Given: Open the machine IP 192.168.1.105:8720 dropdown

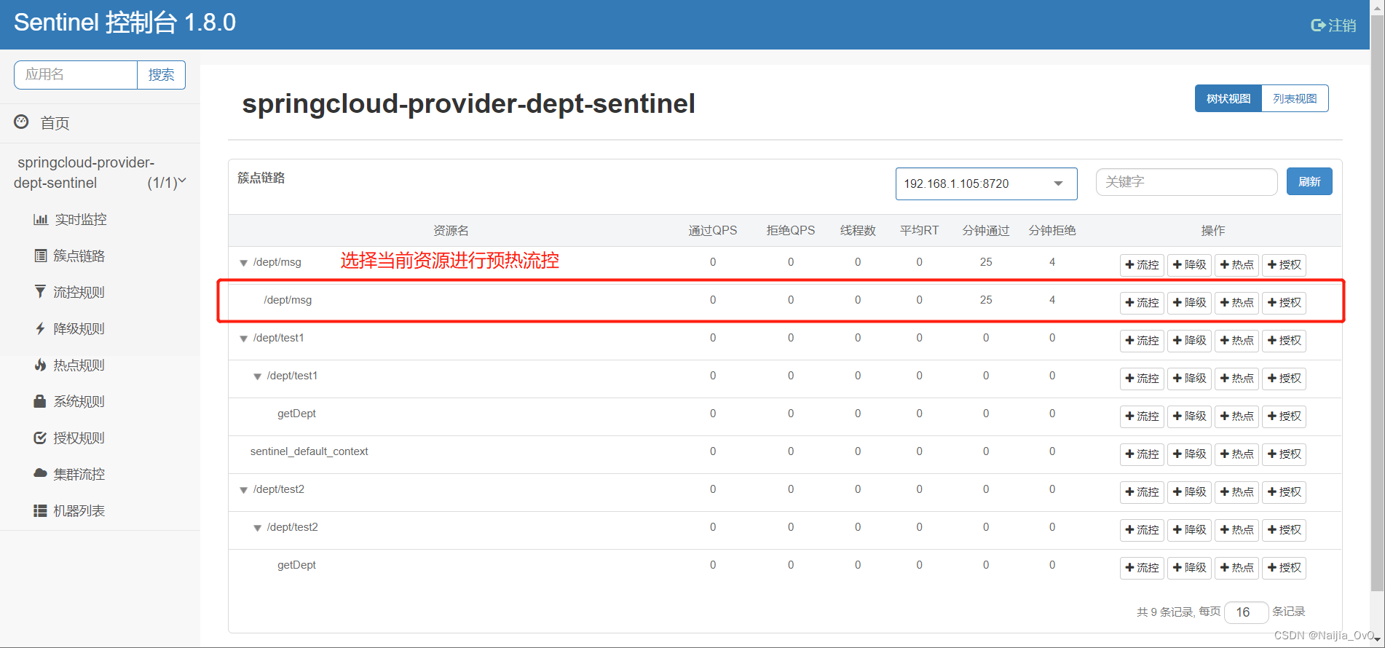Looking at the screenshot, I should tap(986, 183).
